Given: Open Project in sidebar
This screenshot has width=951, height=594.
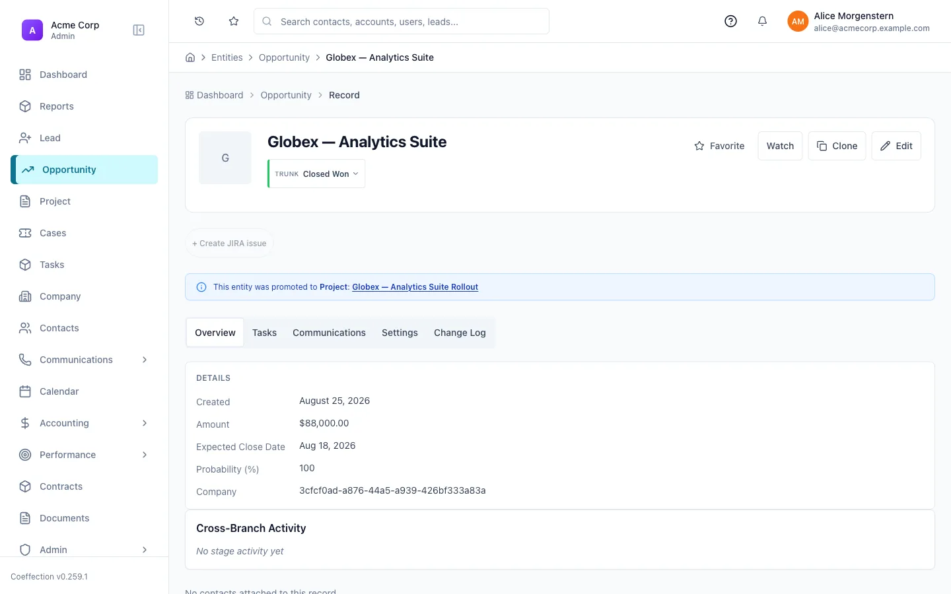Looking at the screenshot, I should click(x=85, y=201).
